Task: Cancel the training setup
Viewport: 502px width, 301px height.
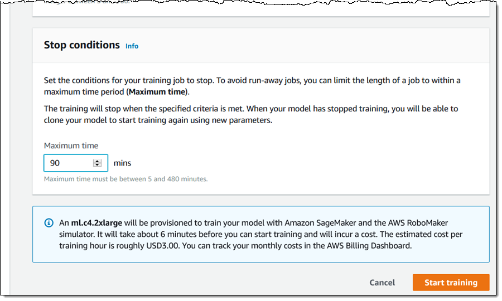Action: (x=382, y=283)
